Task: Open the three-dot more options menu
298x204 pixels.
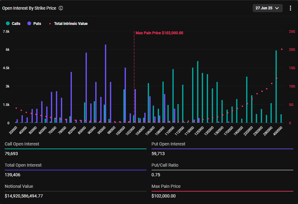Action: pyautogui.click(x=291, y=8)
